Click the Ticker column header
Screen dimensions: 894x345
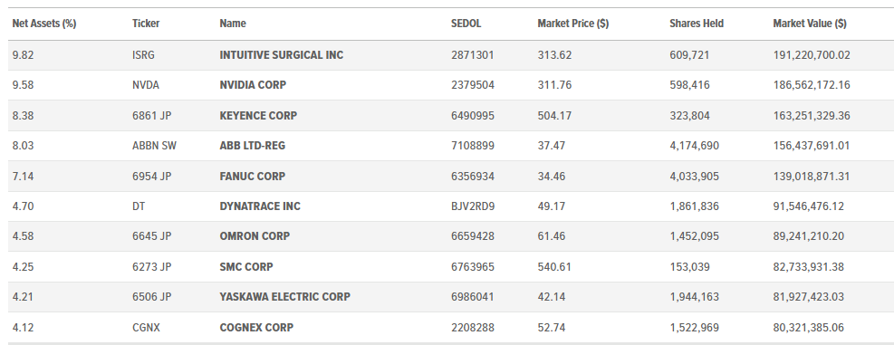146,24
